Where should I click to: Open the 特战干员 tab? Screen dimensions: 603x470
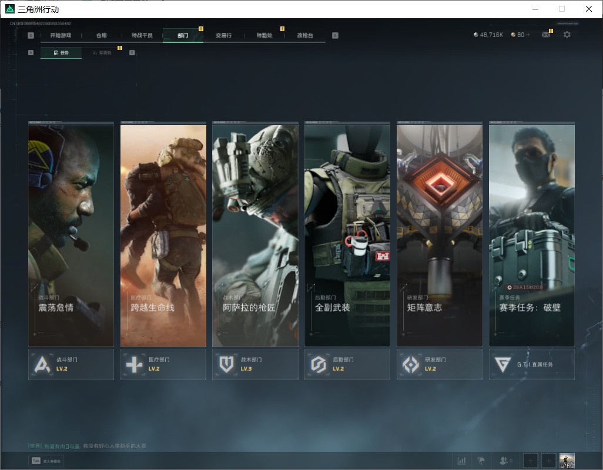[x=142, y=35]
